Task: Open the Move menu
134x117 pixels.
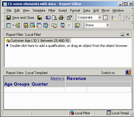Action: pos(105,10)
